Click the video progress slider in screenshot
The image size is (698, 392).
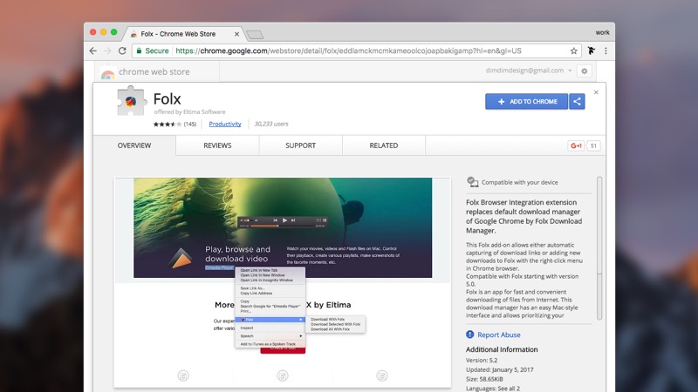click(x=283, y=226)
